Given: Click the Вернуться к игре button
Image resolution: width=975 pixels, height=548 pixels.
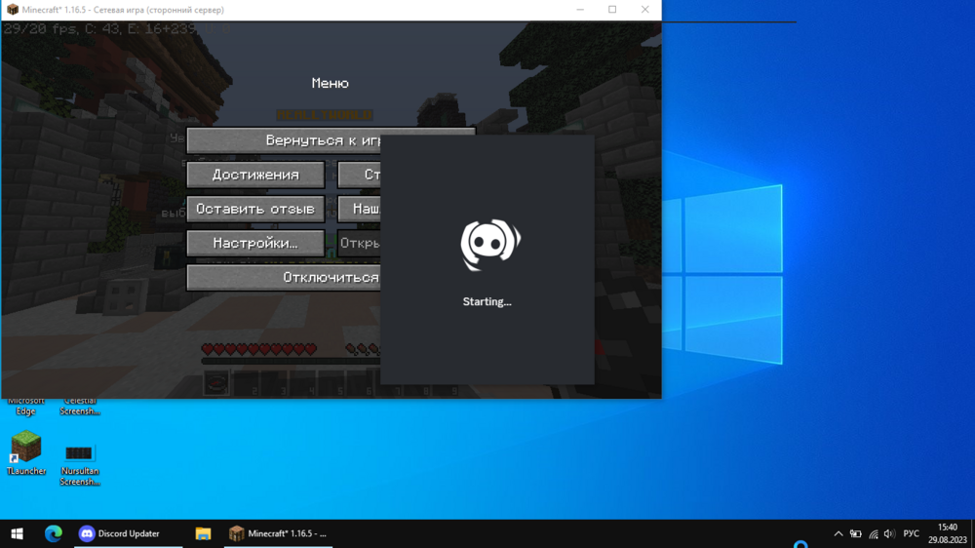Looking at the screenshot, I should tap(284, 140).
